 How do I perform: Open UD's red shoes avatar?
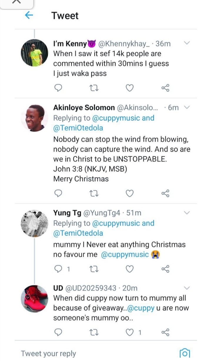tap(34, 298)
